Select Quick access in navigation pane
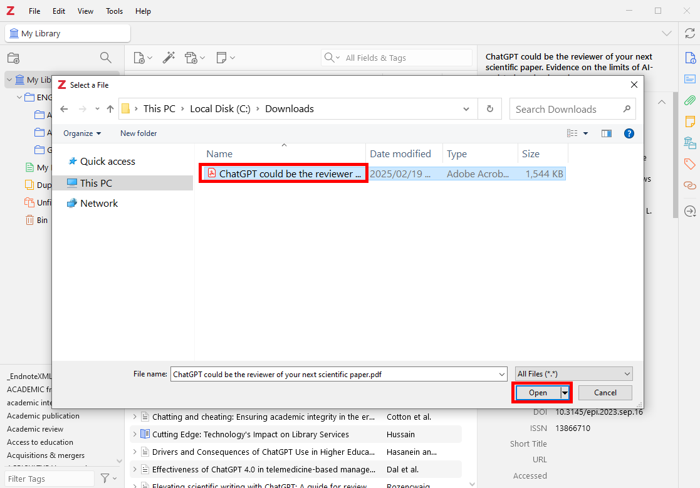Image resolution: width=700 pixels, height=488 pixels. pos(107,162)
